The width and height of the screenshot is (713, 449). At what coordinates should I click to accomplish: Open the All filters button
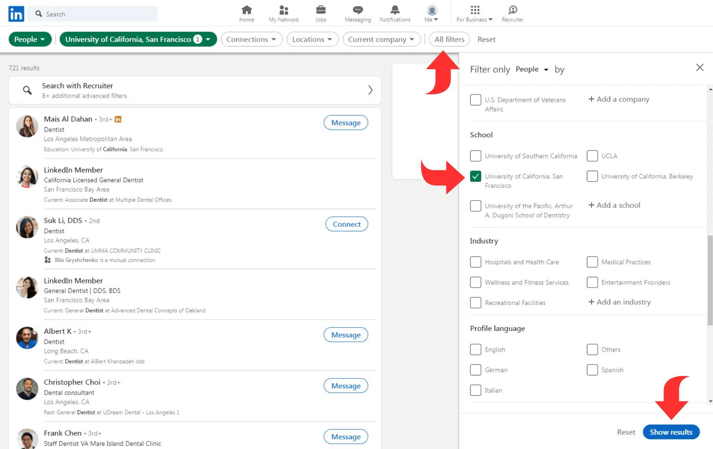pyautogui.click(x=449, y=39)
